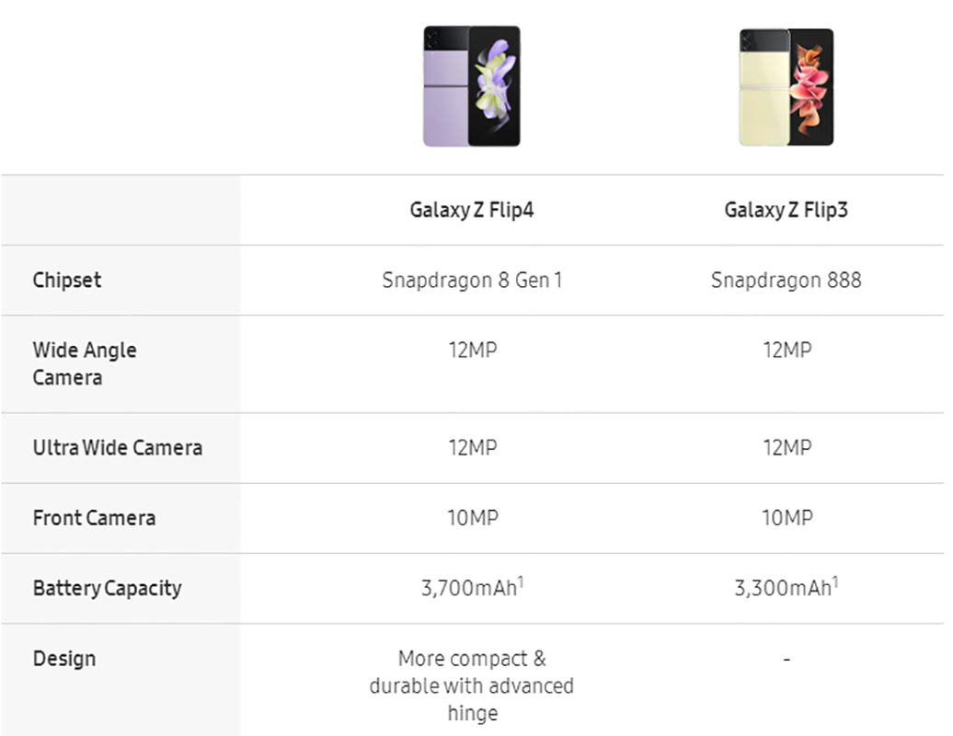Select the Galaxy Z Flip3 column header
This screenshot has width=953, height=736.
[786, 210]
